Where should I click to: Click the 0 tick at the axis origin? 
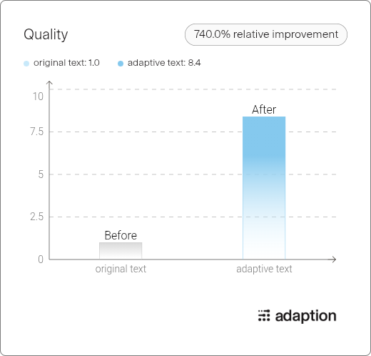tap(41, 259)
